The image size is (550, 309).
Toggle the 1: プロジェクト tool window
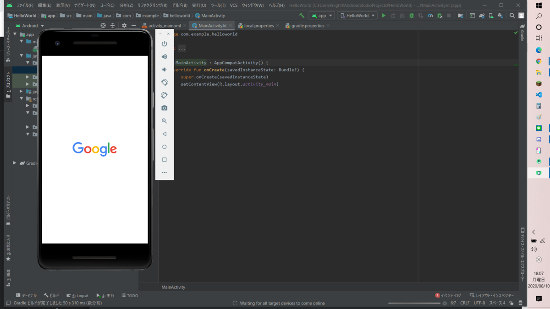pos(8,85)
